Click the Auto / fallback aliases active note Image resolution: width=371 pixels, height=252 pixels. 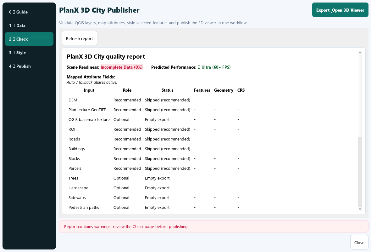point(92,82)
